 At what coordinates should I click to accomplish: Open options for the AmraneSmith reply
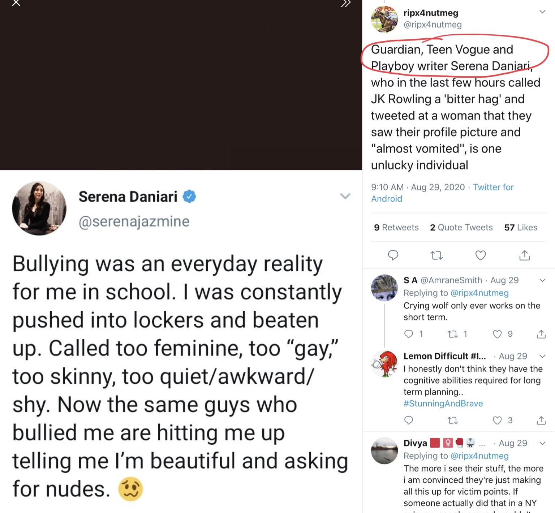(x=542, y=280)
